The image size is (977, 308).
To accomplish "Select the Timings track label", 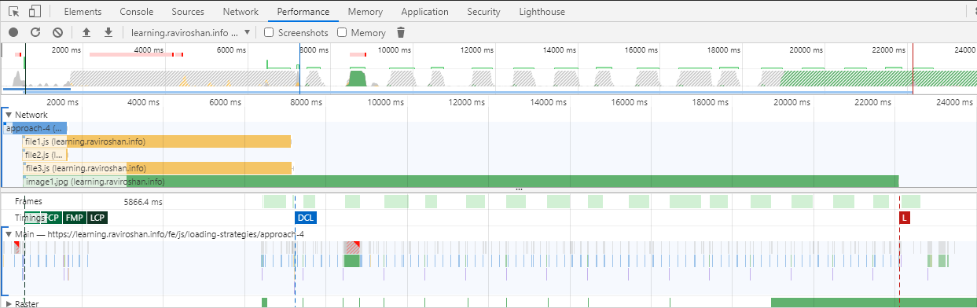I will pos(29,218).
